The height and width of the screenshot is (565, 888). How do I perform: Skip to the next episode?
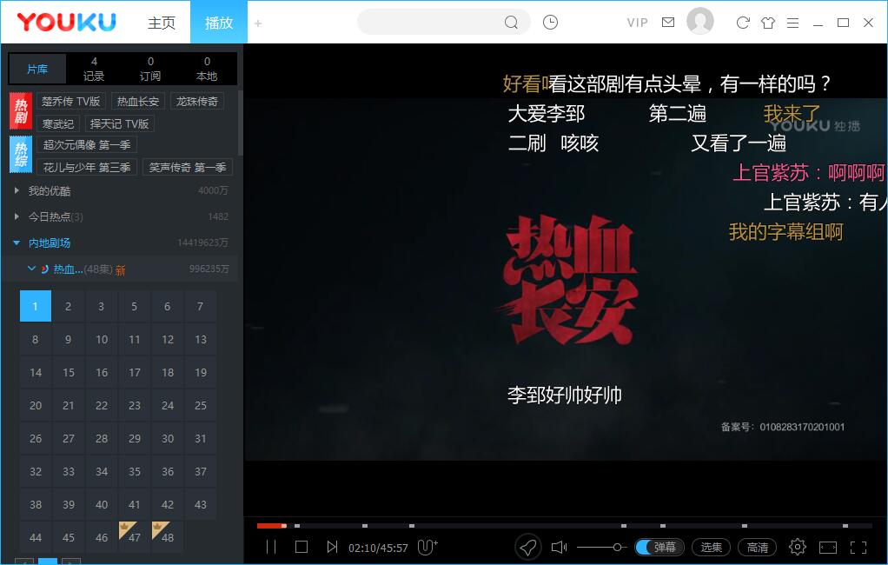(x=332, y=547)
